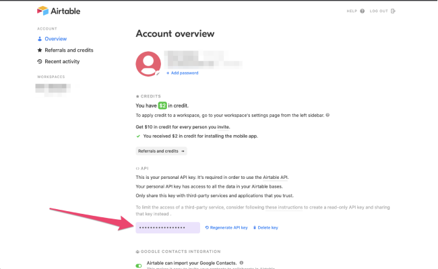Click the Log Out link
This screenshot has width=438, height=269.
click(x=379, y=11)
